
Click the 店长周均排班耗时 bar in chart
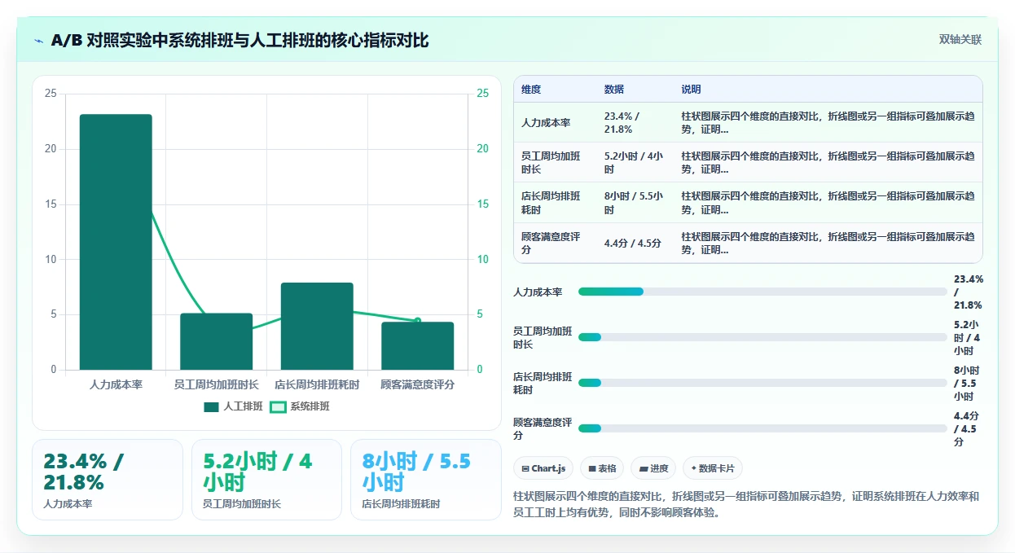click(x=317, y=326)
